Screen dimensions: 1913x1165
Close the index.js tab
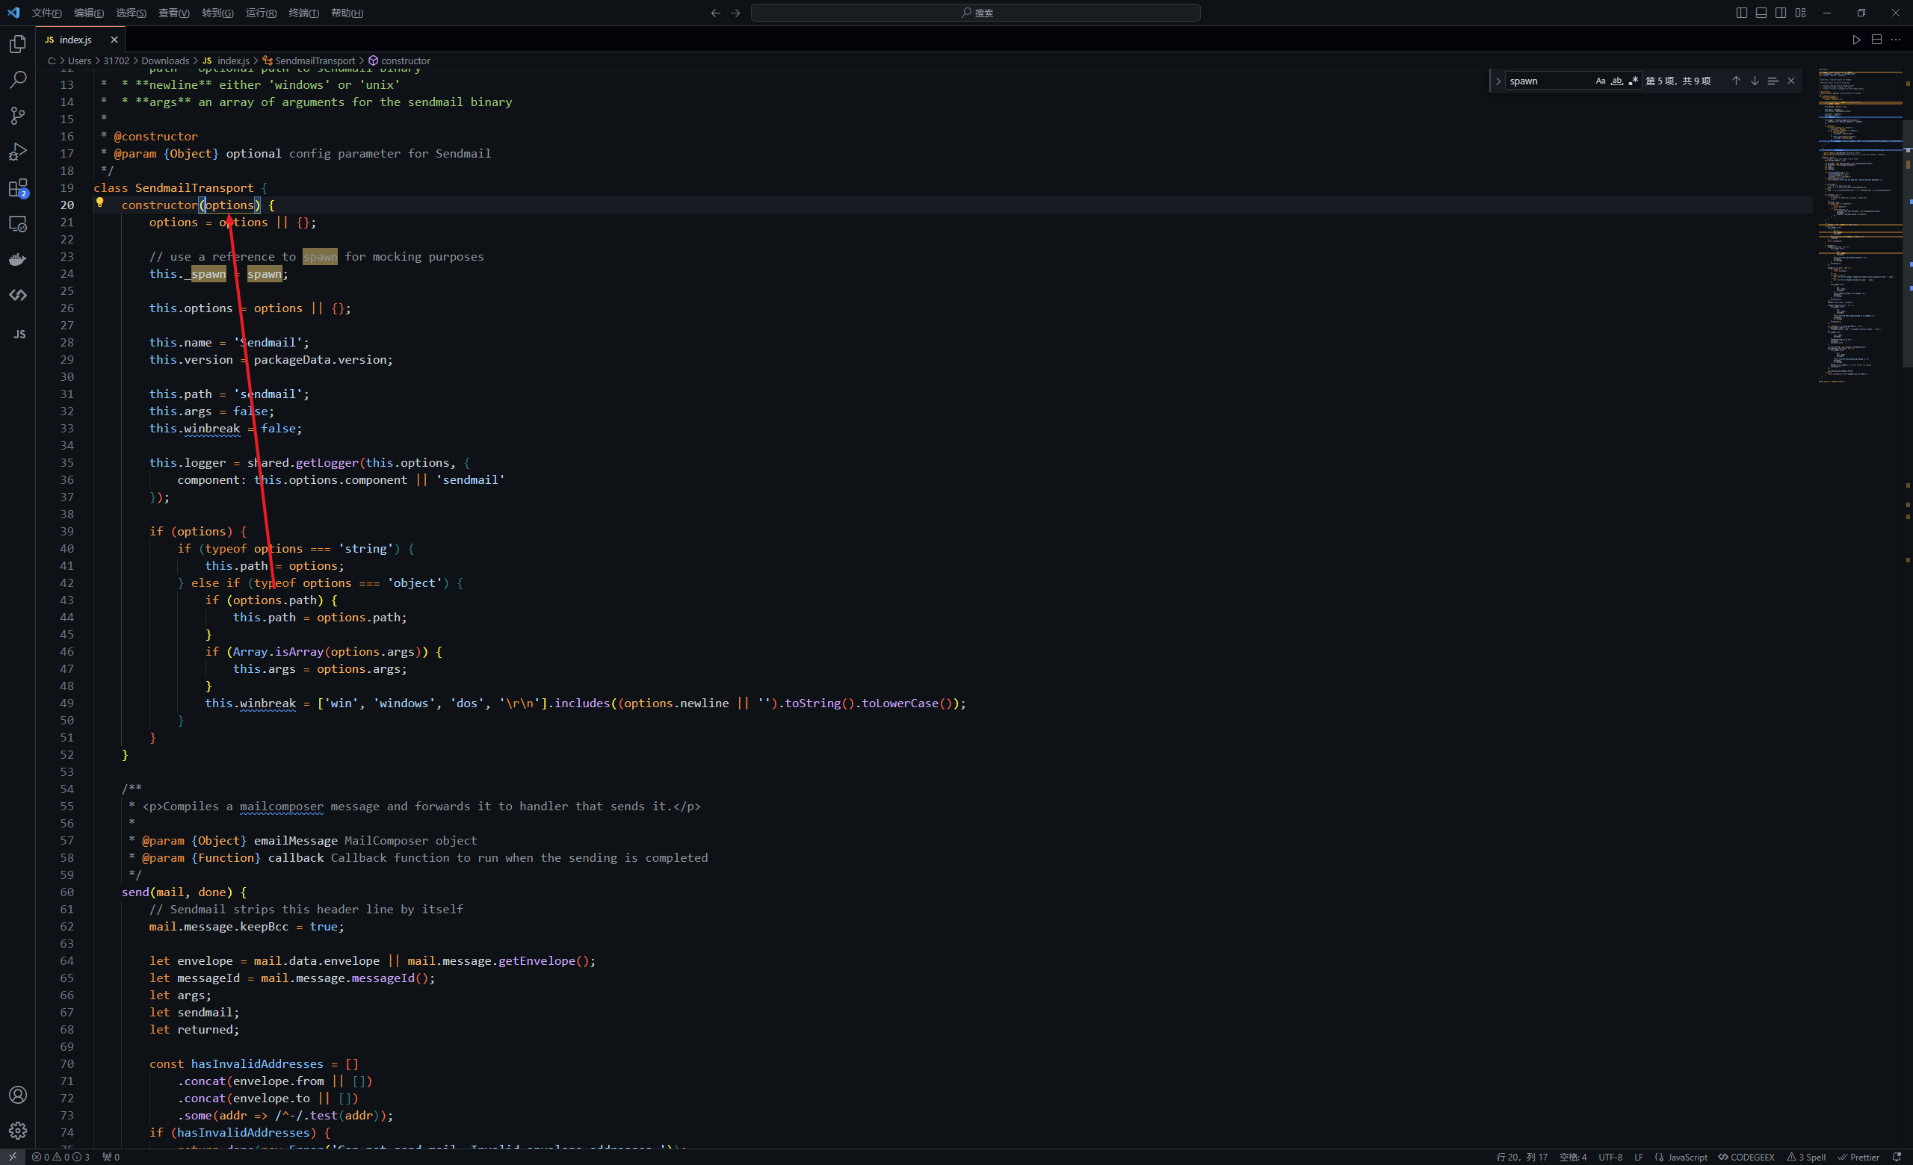(114, 40)
